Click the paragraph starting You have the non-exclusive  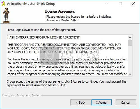coord(67,67)
